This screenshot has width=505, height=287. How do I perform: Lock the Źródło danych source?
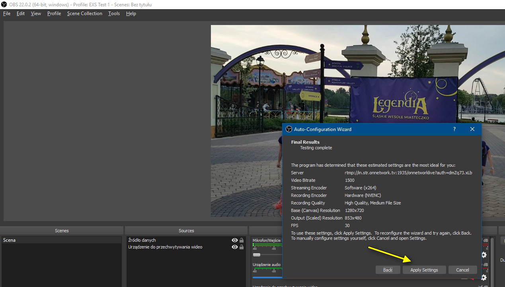pos(242,240)
